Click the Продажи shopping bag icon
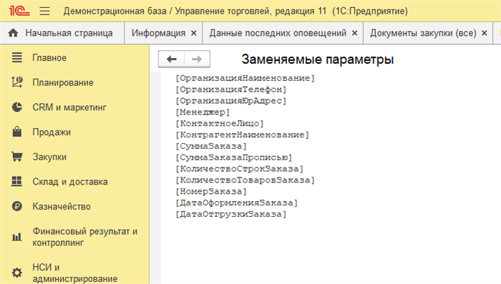Screen dimensions: 501x284 click(x=17, y=132)
